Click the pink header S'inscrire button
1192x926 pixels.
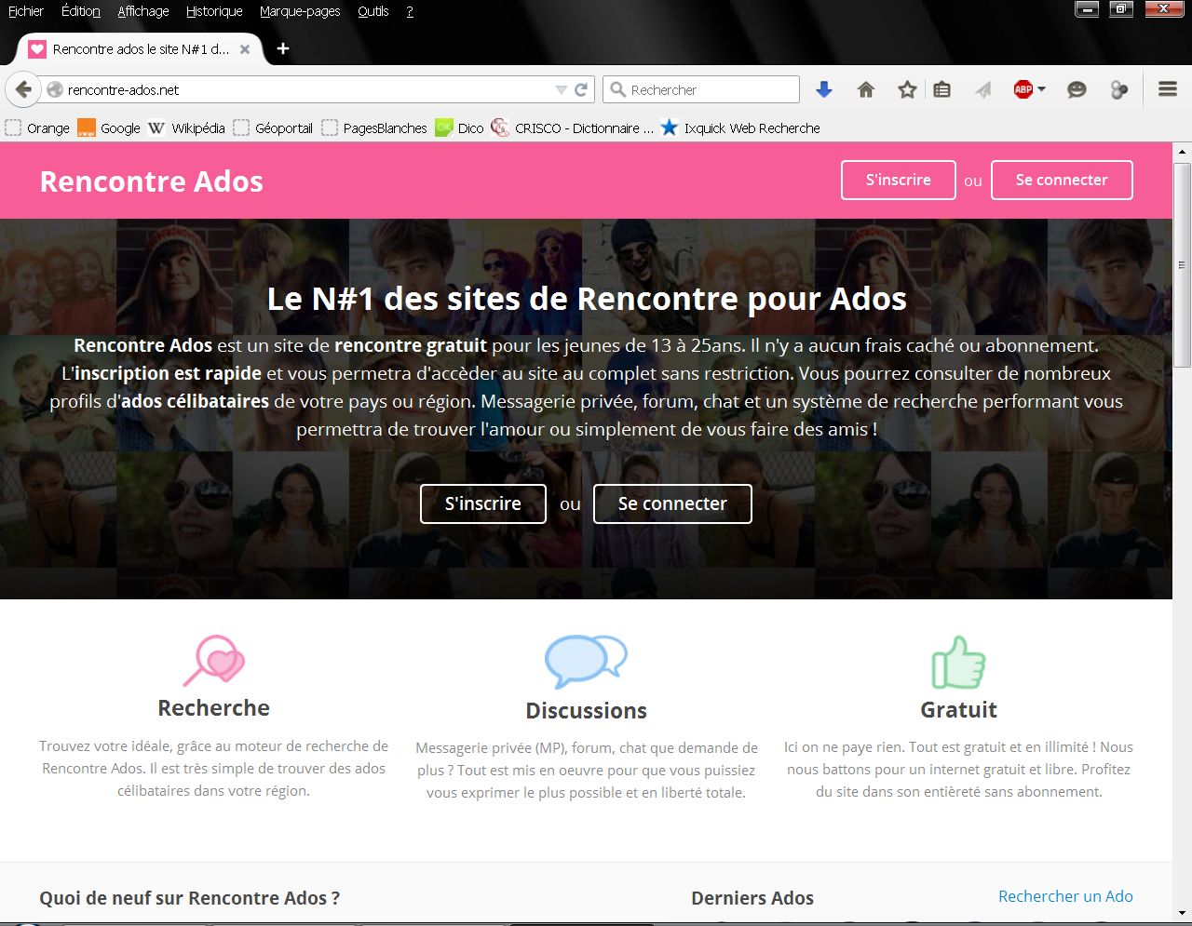tap(898, 180)
